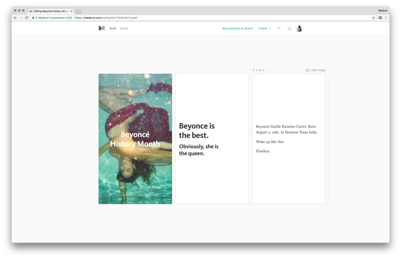
Task: Open the Chrome menu with vertical dots
Action: (386, 18)
